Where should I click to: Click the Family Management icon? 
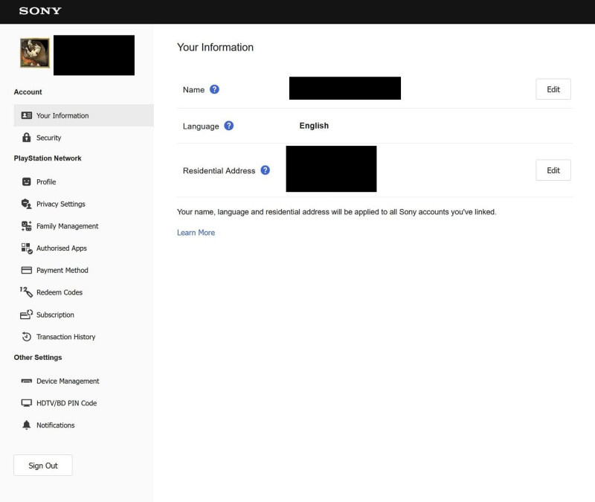coord(27,226)
